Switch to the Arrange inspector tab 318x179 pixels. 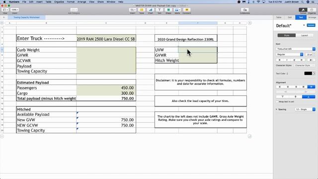[312, 17]
